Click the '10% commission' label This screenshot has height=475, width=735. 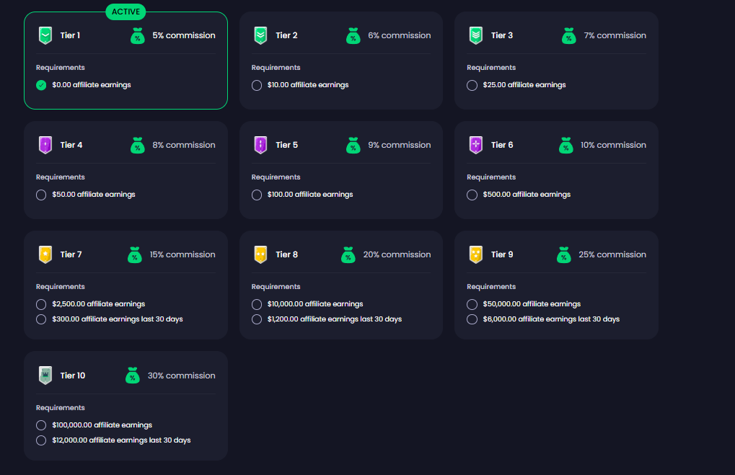point(614,145)
